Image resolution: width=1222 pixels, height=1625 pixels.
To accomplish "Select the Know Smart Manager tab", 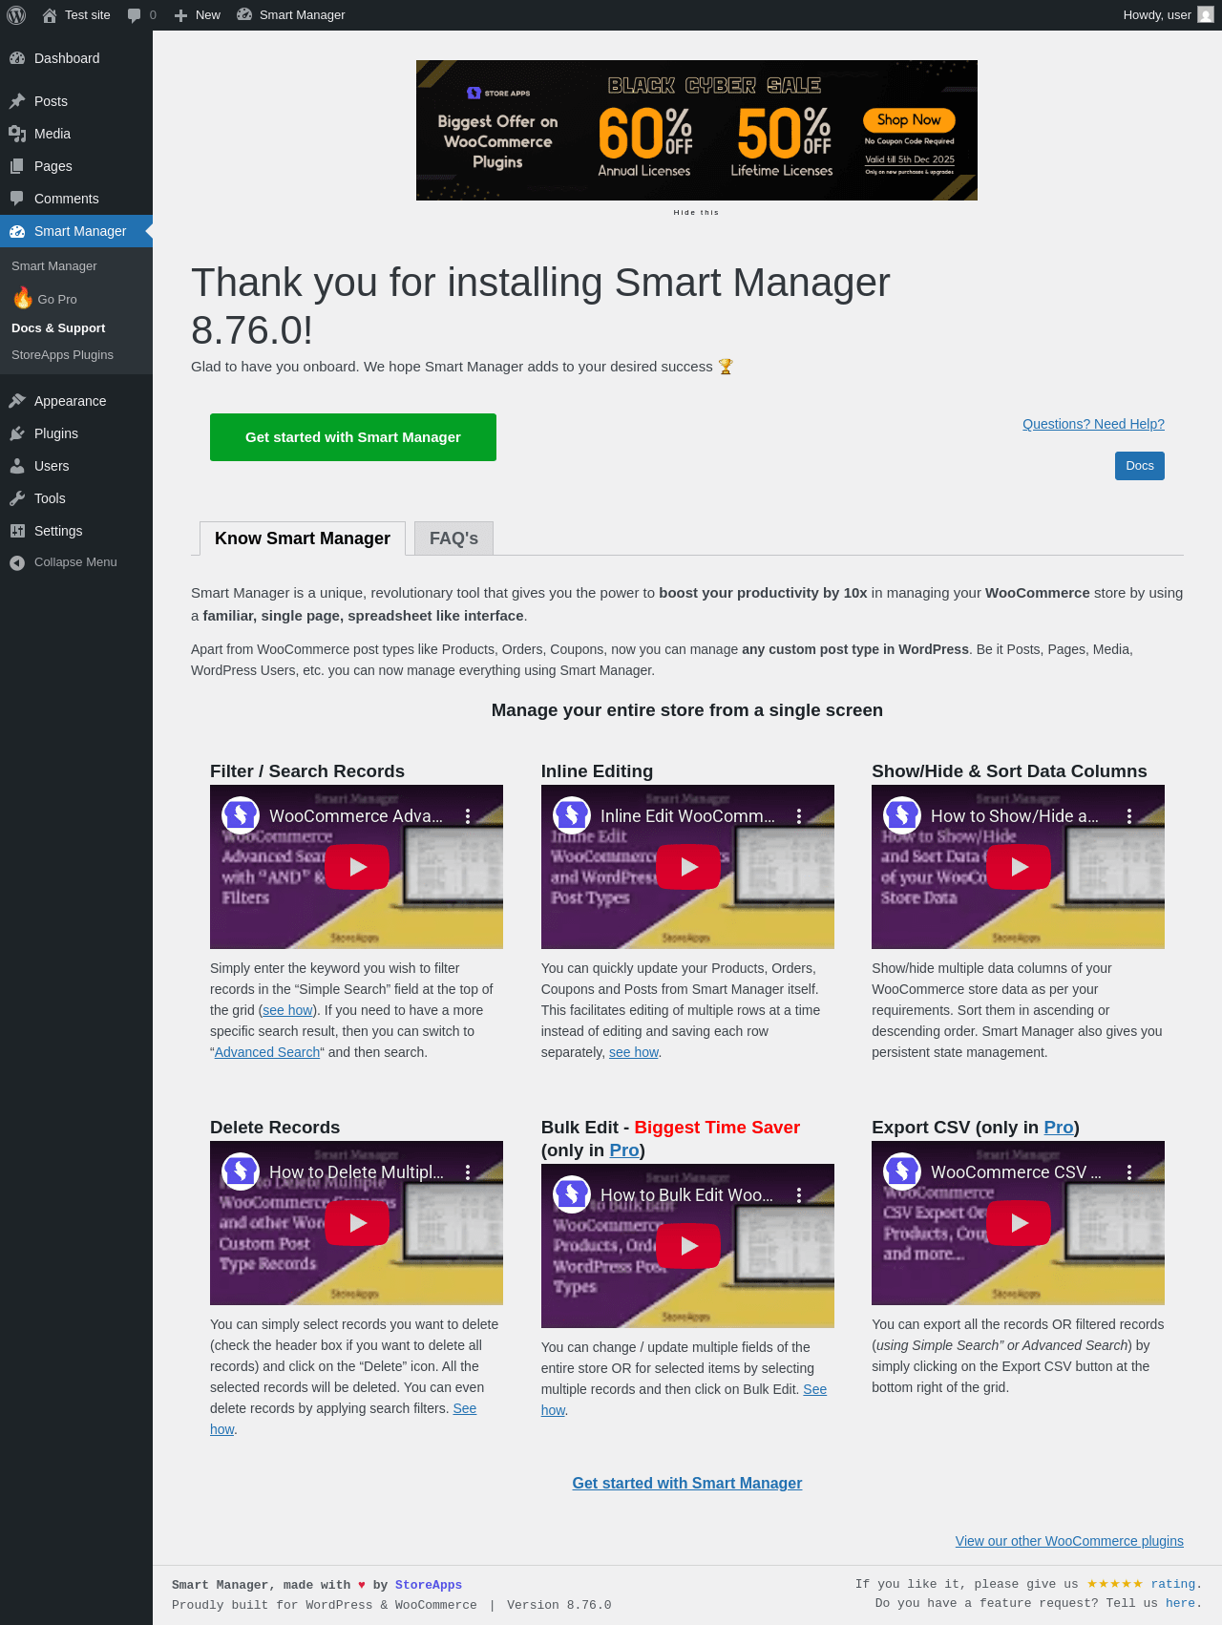I will [x=303, y=538].
